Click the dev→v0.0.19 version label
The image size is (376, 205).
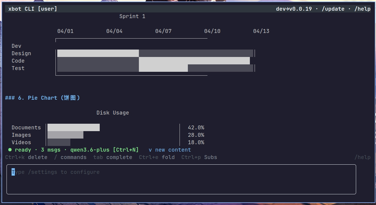click(x=294, y=9)
